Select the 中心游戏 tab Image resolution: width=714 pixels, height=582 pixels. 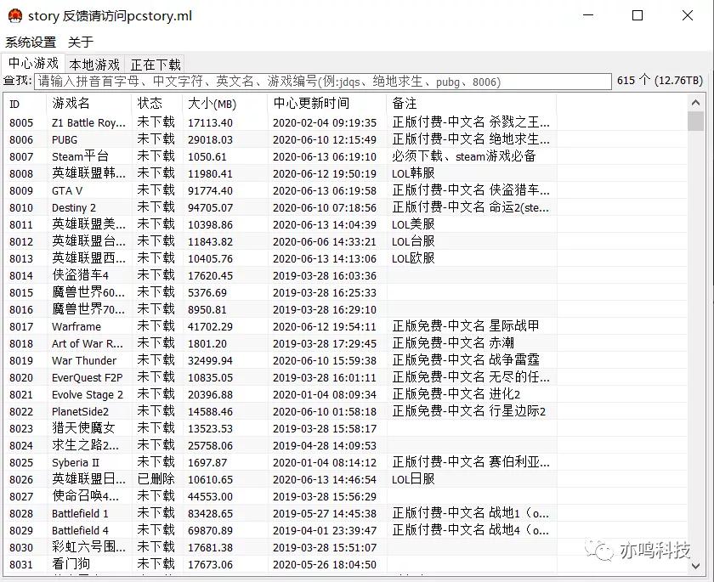(33, 63)
